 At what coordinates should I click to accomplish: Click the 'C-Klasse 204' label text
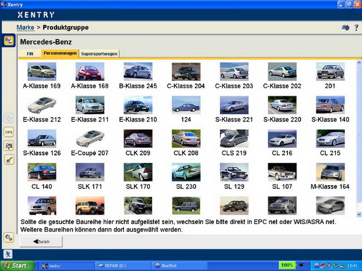point(186,86)
